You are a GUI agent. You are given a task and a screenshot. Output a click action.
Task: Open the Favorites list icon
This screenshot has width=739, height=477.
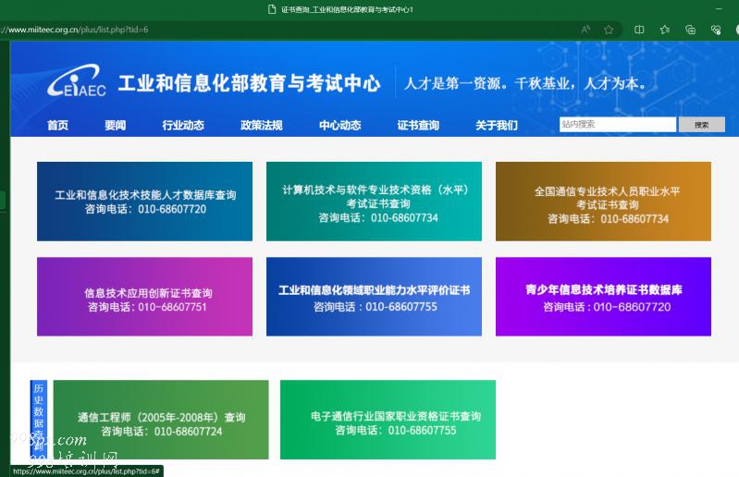click(664, 30)
